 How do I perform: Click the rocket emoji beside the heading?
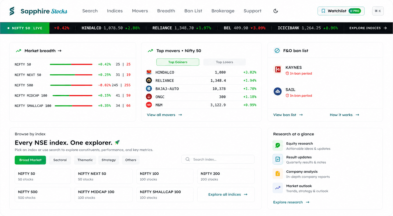click(117, 142)
